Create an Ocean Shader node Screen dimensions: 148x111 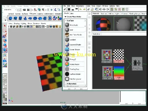pyautogui.click(x=75, y=49)
